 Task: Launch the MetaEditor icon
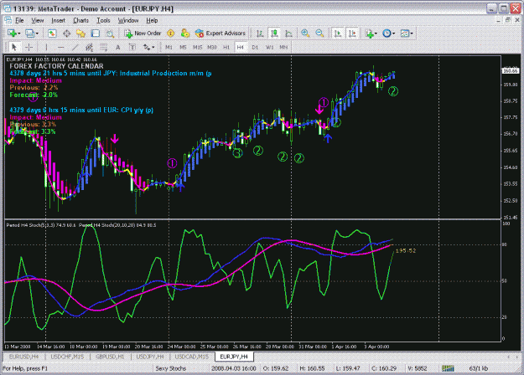[170, 33]
